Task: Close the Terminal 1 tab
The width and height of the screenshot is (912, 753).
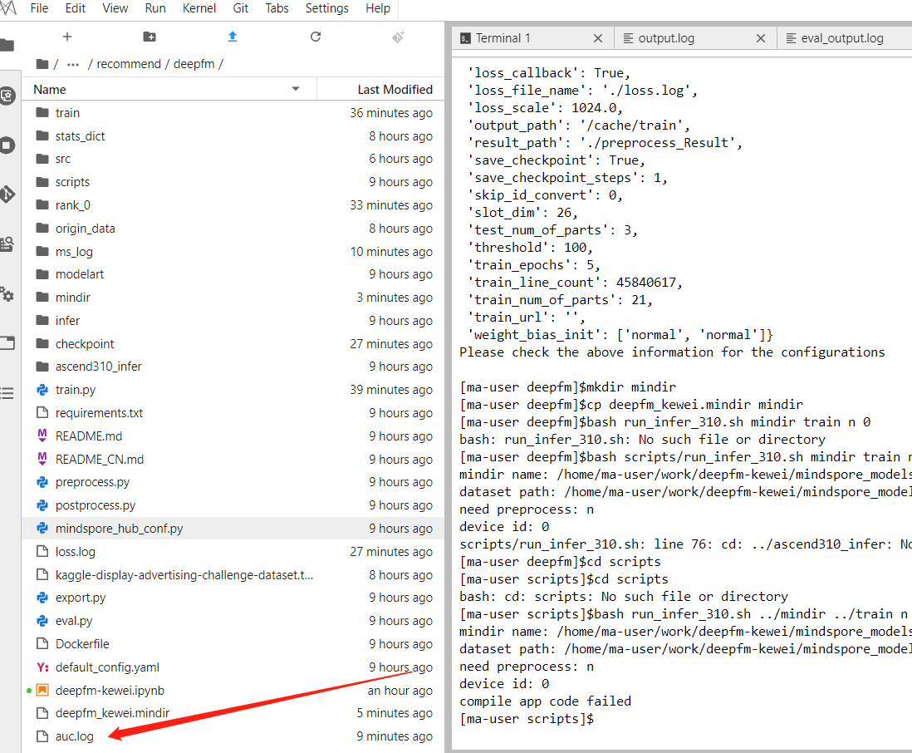Action: pyautogui.click(x=598, y=38)
